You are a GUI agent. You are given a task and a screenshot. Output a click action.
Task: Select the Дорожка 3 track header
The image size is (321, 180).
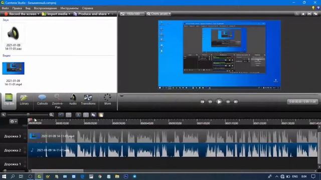click(13, 136)
